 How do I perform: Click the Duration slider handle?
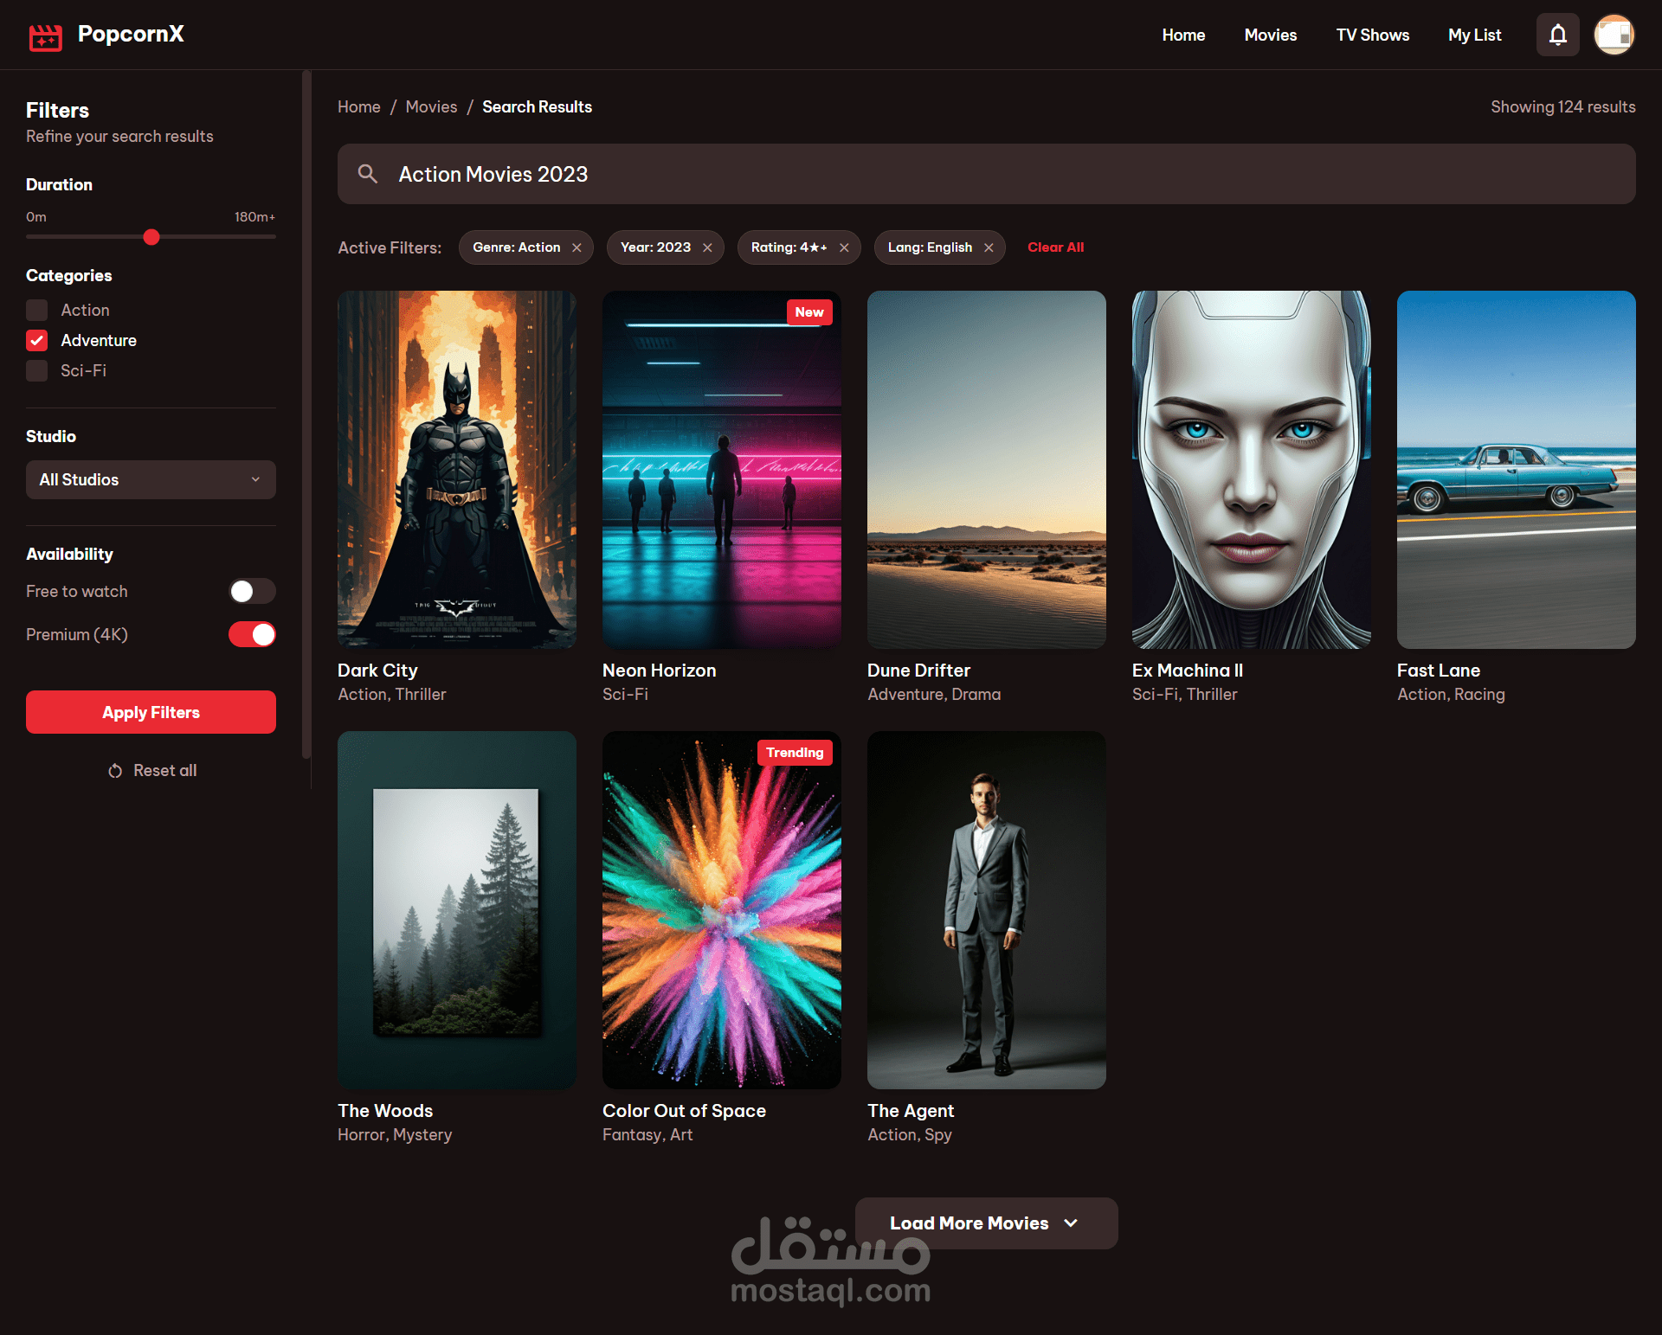(x=151, y=237)
